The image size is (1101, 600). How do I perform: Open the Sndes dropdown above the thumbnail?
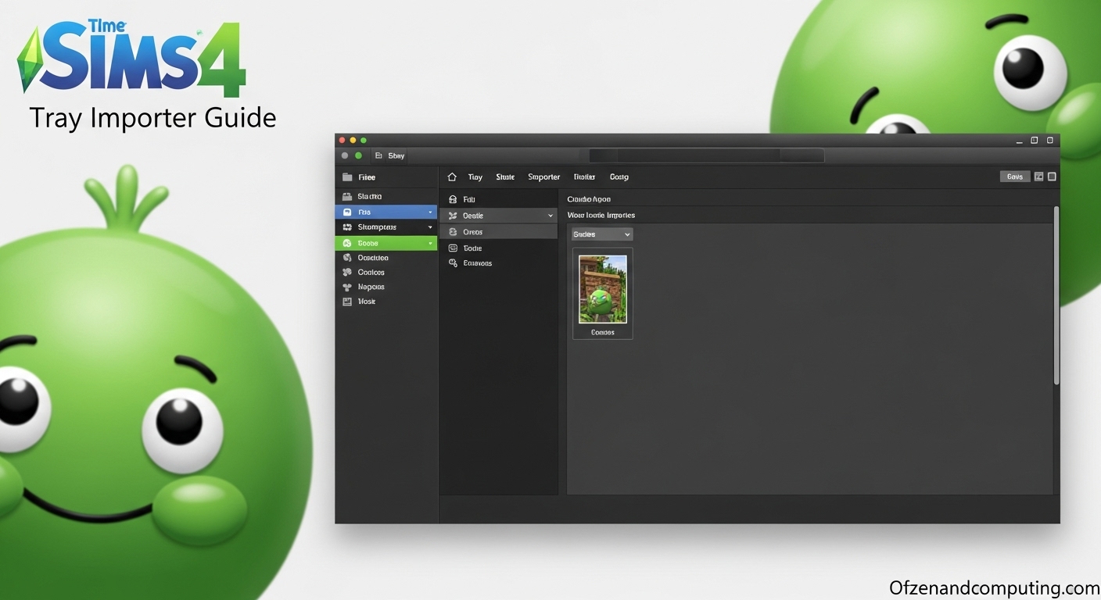[602, 234]
